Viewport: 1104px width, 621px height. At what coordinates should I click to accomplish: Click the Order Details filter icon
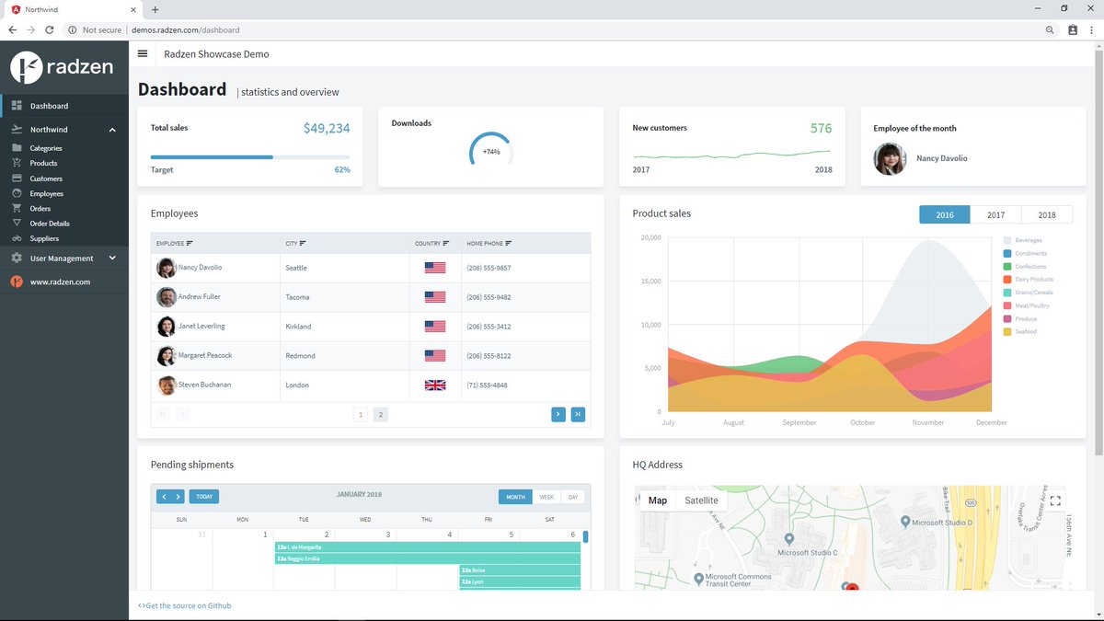pyautogui.click(x=17, y=223)
